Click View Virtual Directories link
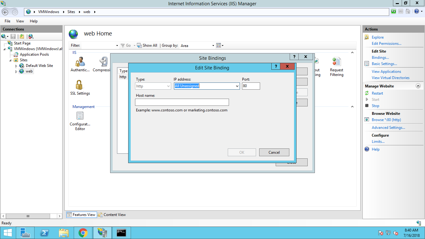The width and height of the screenshot is (425, 239). pos(390,78)
